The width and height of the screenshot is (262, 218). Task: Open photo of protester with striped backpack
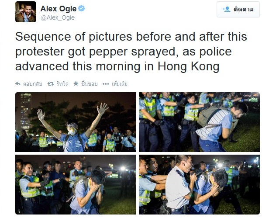click(x=199, y=122)
